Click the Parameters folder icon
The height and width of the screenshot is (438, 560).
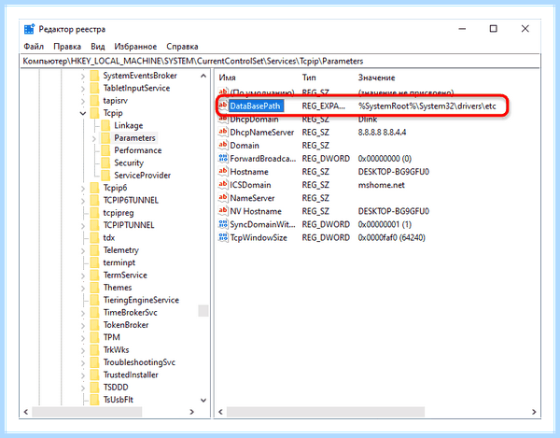105,138
